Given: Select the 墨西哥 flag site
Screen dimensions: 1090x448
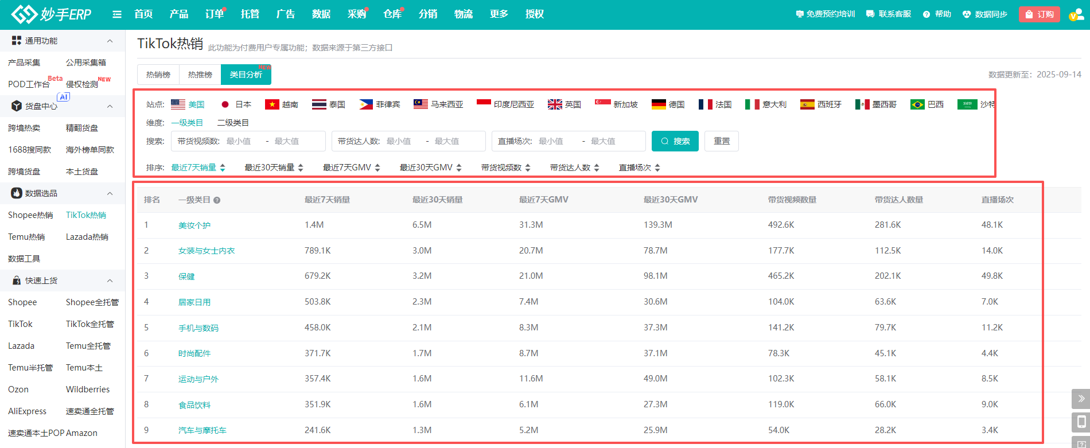Looking at the screenshot, I should click(x=876, y=104).
